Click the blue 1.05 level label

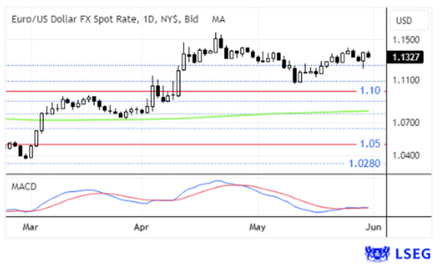370,144
